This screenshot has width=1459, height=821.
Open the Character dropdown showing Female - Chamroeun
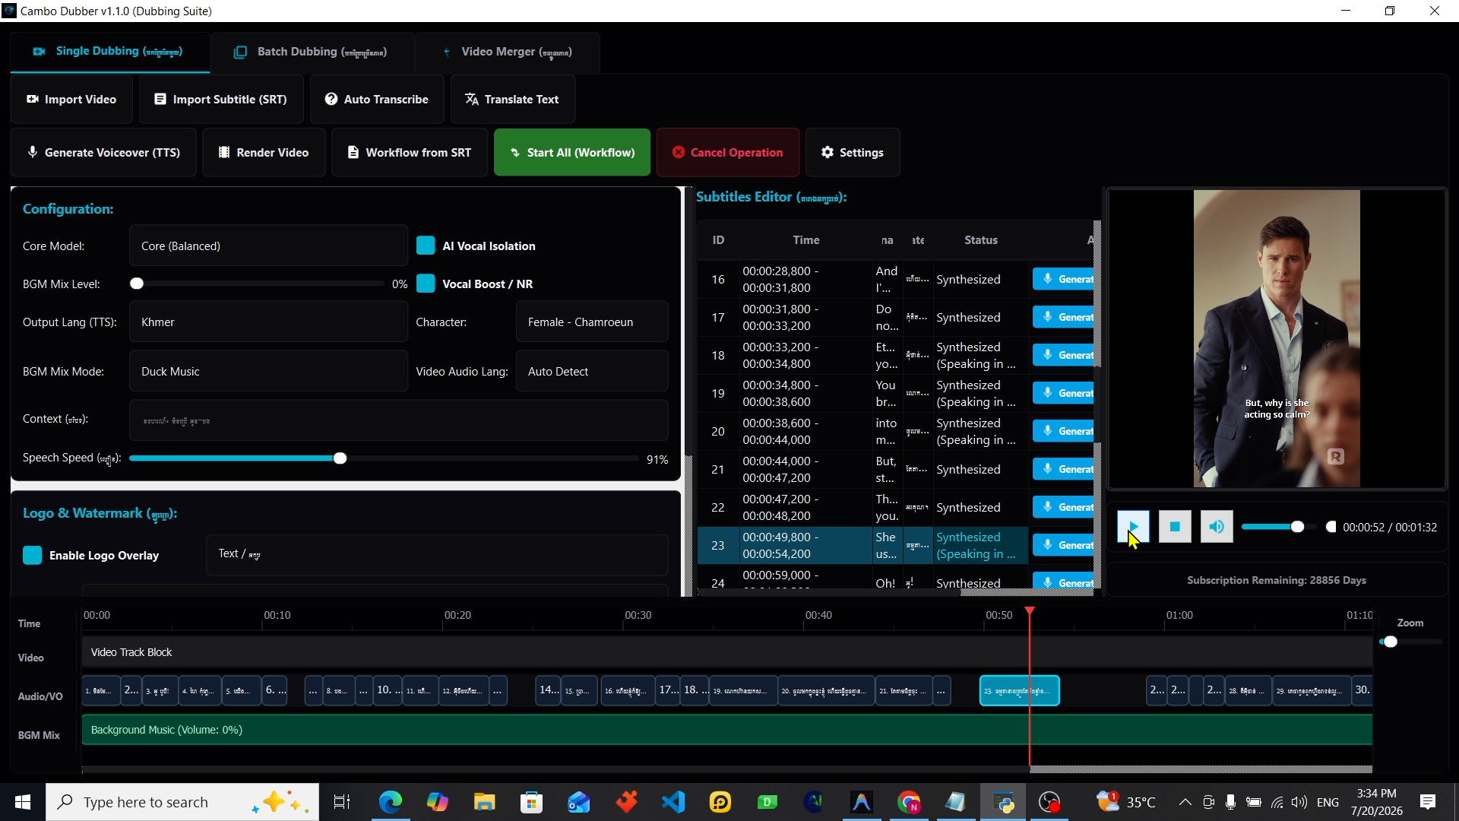tap(592, 322)
